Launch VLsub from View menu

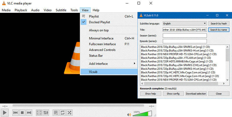[109, 72]
